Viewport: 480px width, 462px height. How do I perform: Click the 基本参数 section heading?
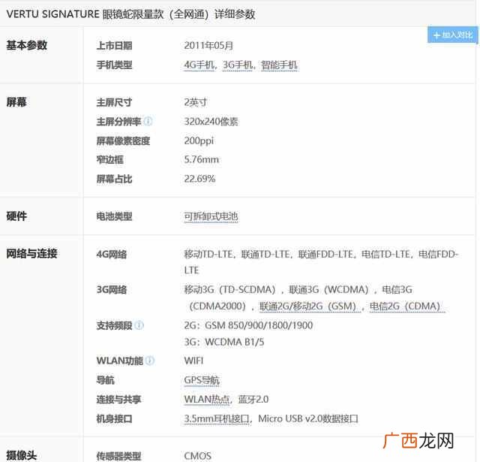point(27,45)
